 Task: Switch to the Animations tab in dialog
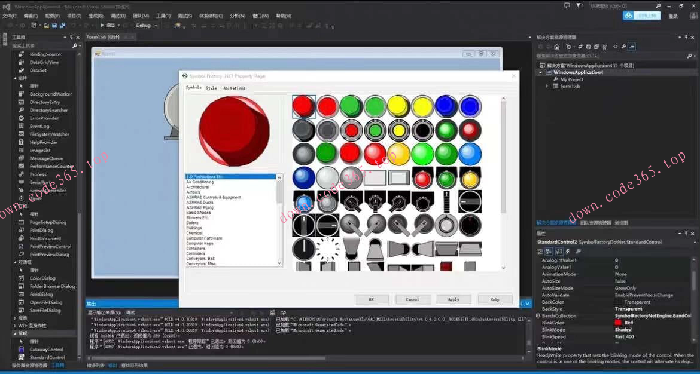pos(235,88)
